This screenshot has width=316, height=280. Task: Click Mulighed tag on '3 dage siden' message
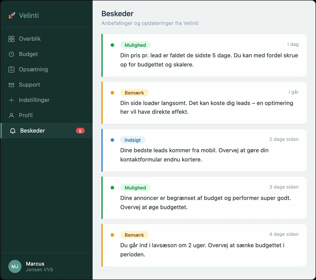click(x=135, y=188)
